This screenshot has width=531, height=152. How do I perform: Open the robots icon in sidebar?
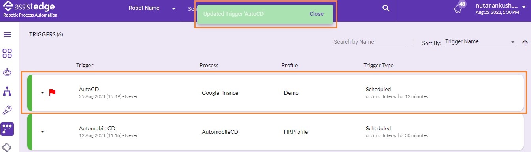pyautogui.click(x=7, y=72)
